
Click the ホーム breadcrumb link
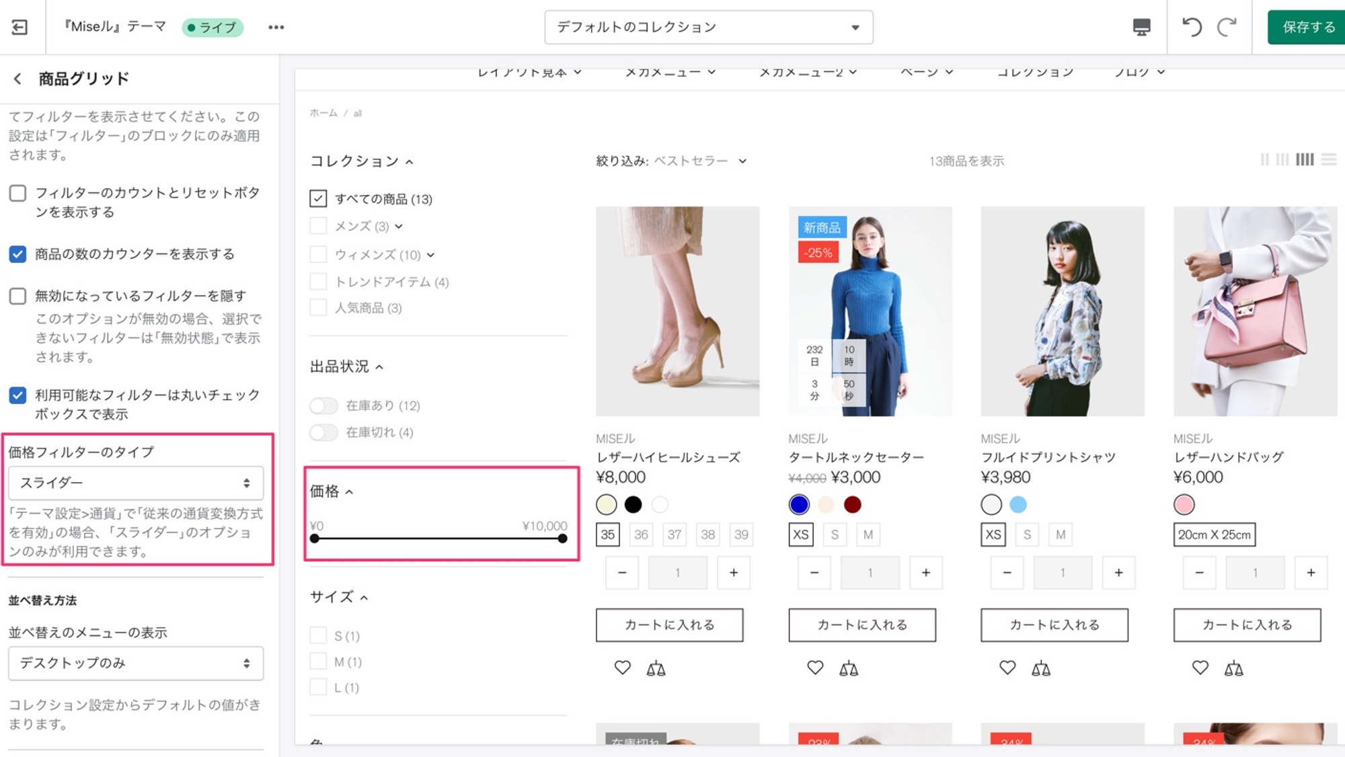pyautogui.click(x=323, y=113)
